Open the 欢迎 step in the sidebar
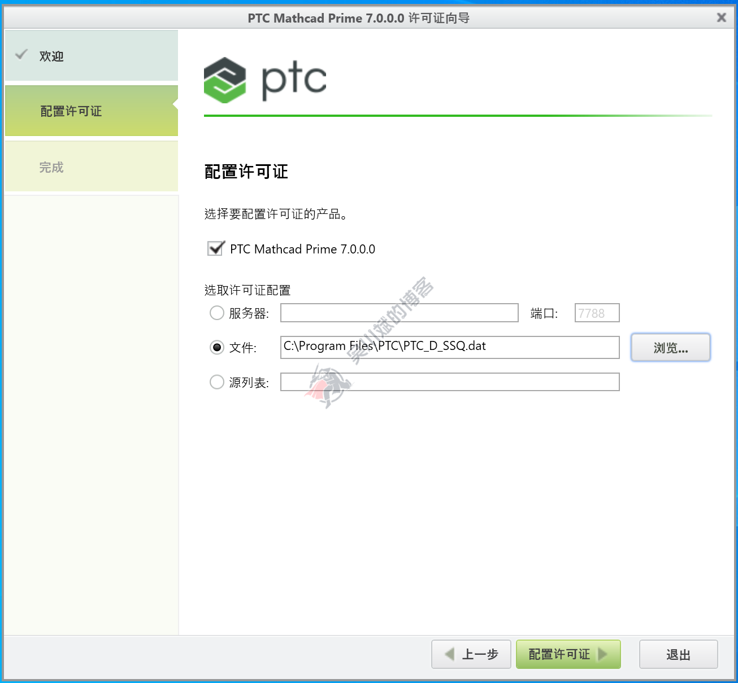The width and height of the screenshot is (738, 683). click(x=92, y=55)
